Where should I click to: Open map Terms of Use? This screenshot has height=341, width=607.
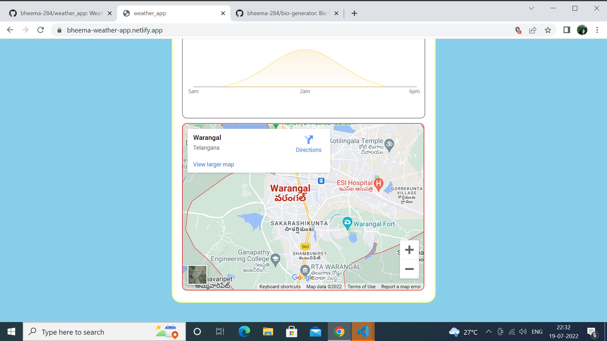(361, 287)
